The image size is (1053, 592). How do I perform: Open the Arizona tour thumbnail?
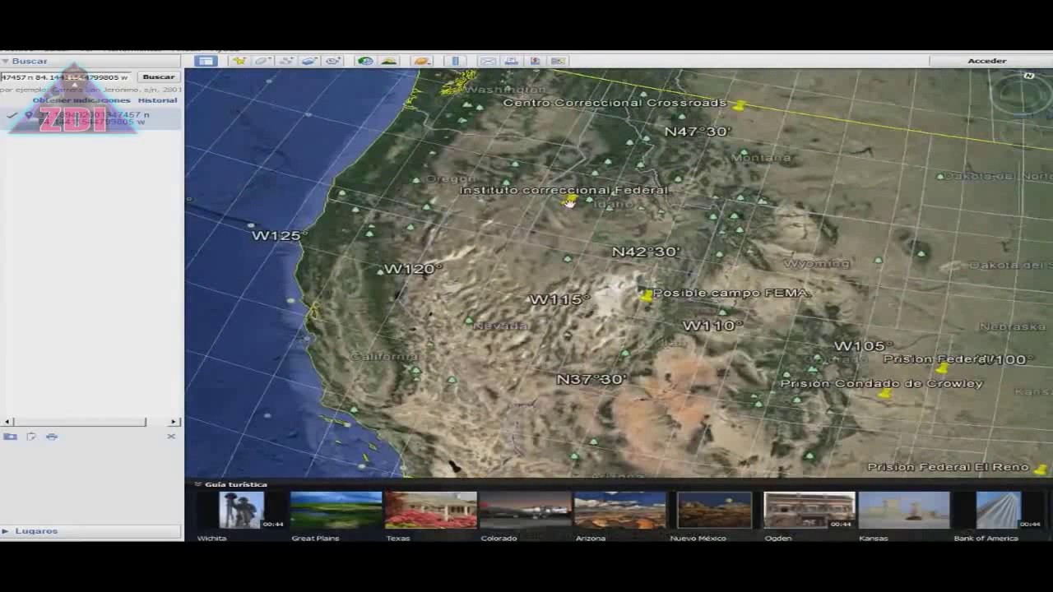point(620,510)
